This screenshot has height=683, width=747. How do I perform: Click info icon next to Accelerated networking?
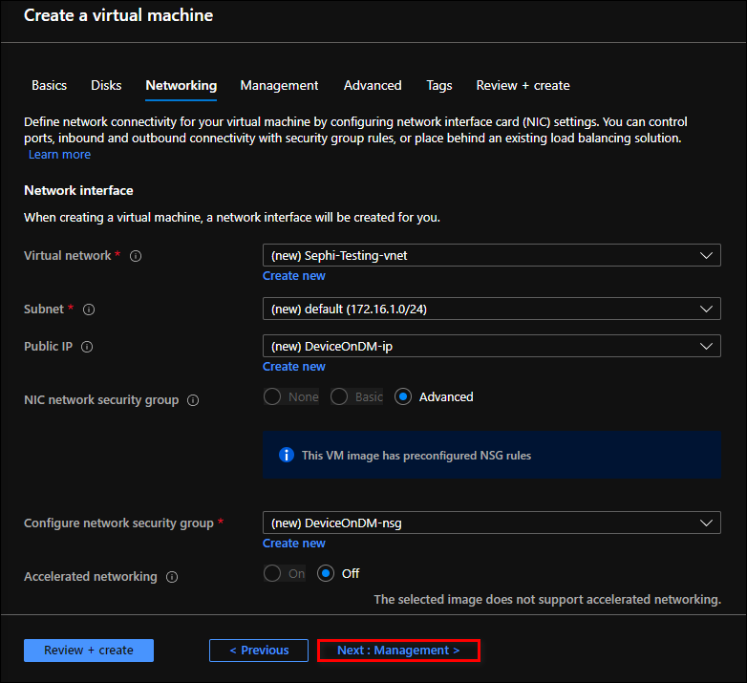click(172, 577)
